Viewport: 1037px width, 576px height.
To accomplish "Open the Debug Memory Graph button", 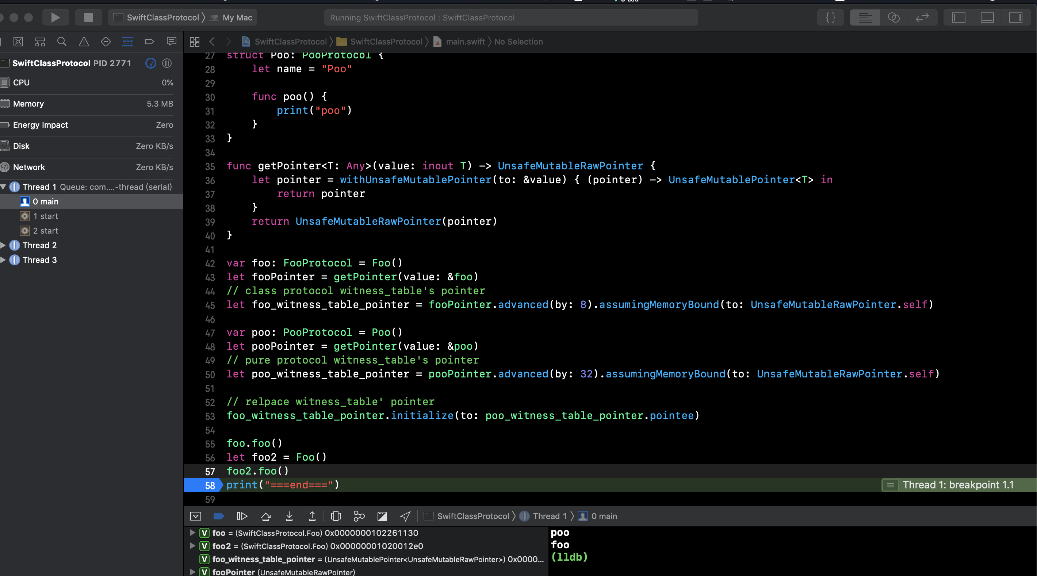I will (359, 516).
